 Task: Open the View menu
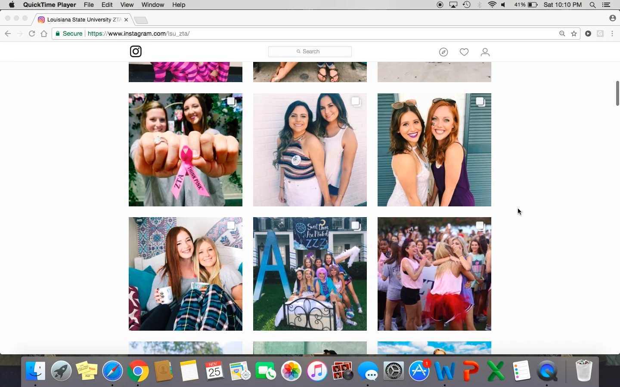point(127,5)
